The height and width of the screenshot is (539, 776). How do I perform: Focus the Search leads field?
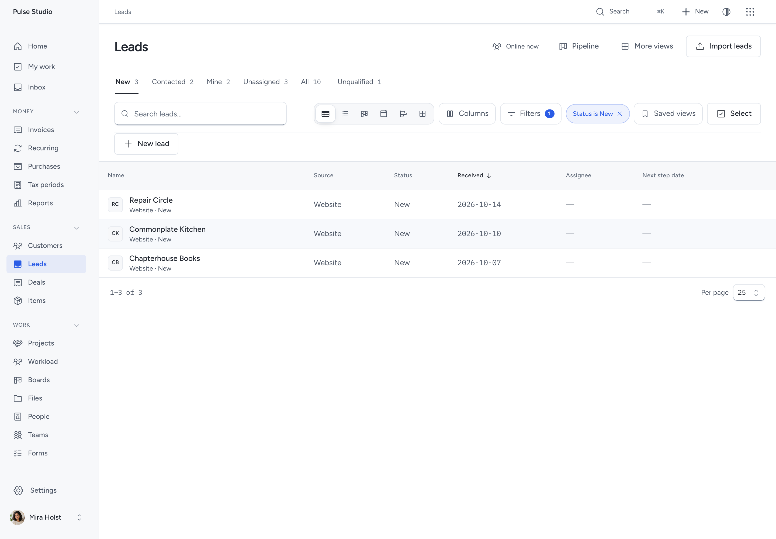pyautogui.click(x=200, y=114)
